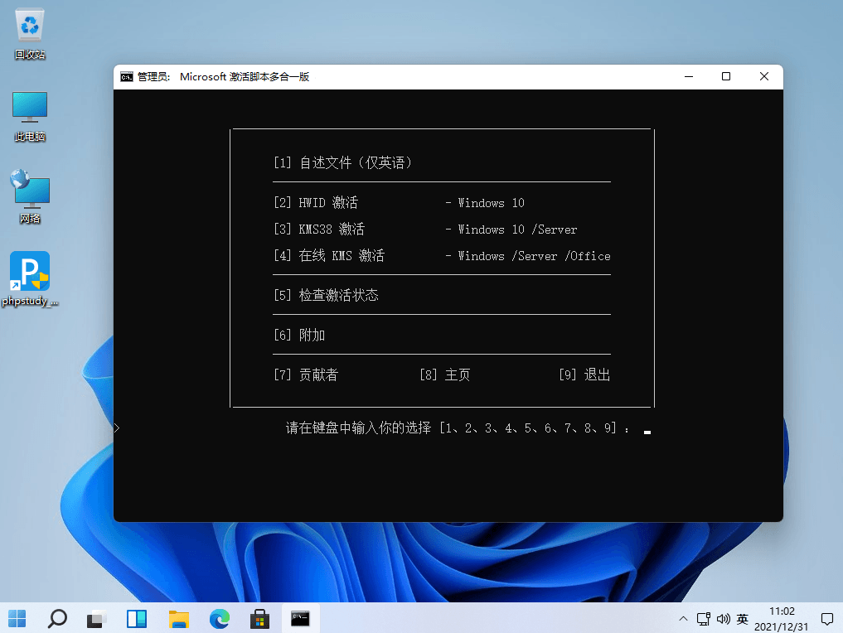Open the Windows Start menu
Image resolution: width=843 pixels, height=633 pixels.
pos(17,618)
